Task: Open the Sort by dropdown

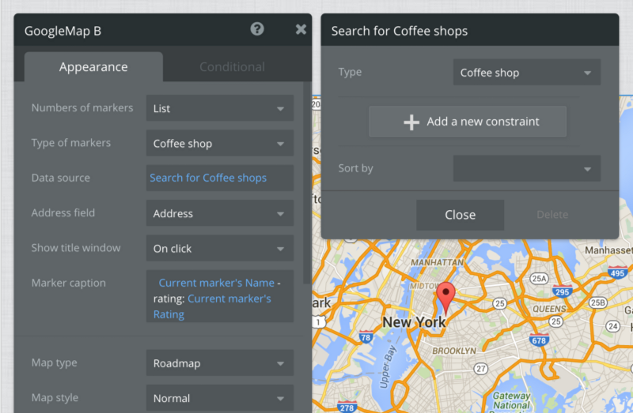Action: 526,168
